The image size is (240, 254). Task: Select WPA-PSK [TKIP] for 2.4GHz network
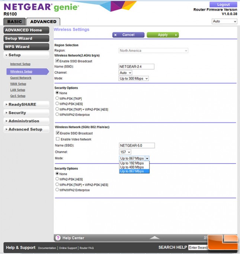coord(57,98)
